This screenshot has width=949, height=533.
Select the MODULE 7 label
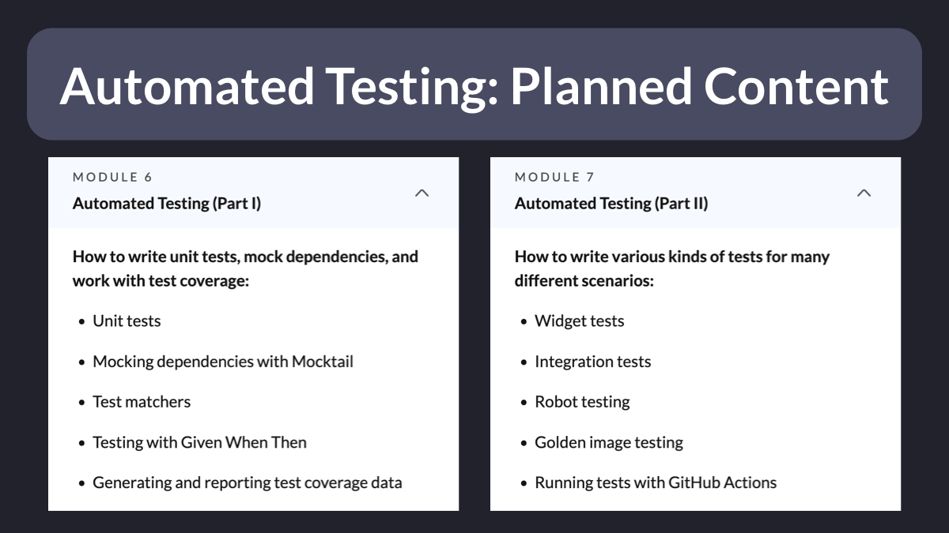554,177
